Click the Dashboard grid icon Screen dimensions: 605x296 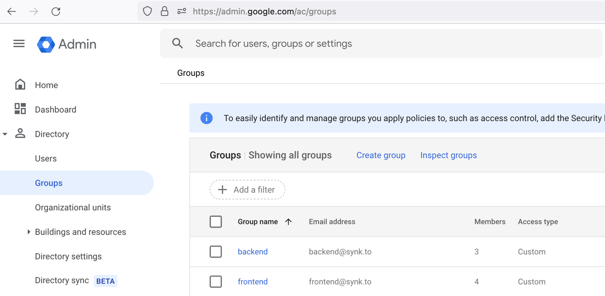(x=20, y=109)
